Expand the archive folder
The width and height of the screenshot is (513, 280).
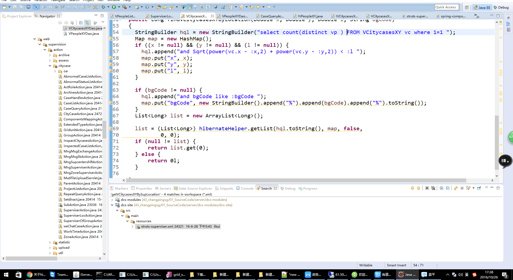point(50,55)
